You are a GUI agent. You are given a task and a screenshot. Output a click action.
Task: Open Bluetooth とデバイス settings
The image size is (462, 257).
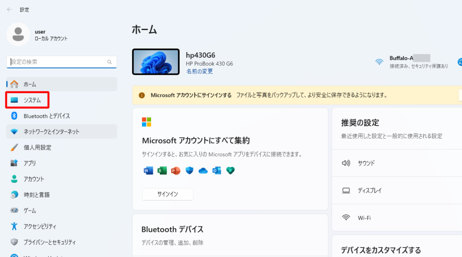(x=61, y=116)
